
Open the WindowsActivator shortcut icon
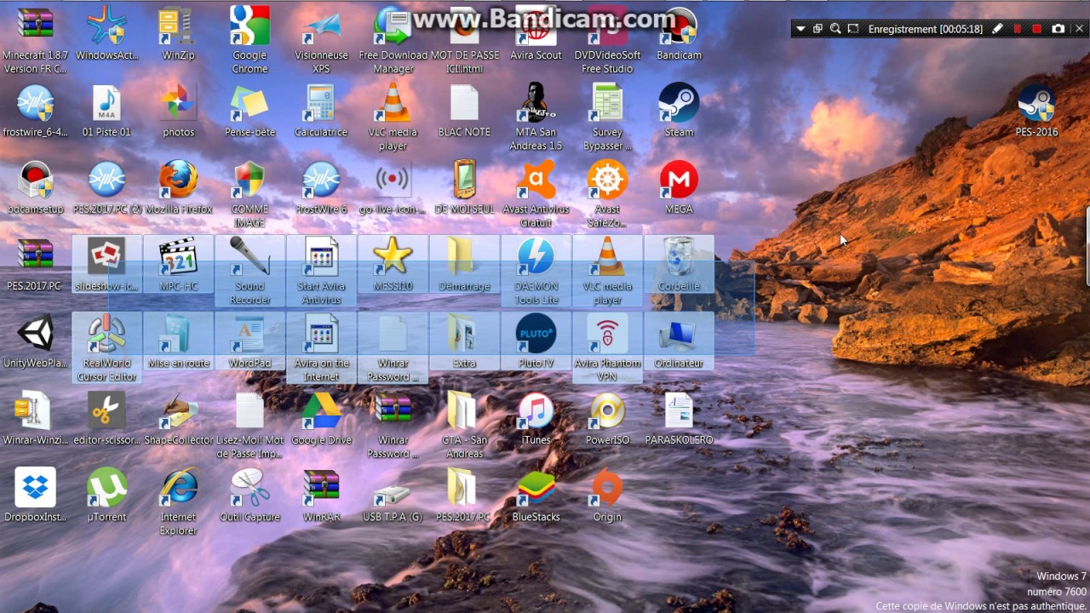pos(106,26)
